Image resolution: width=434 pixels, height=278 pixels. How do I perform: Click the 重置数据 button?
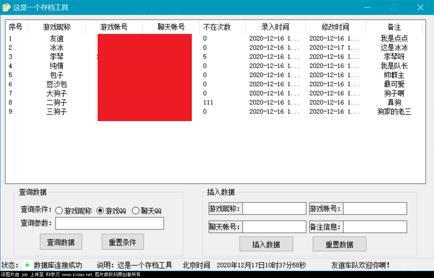coord(339,244)
